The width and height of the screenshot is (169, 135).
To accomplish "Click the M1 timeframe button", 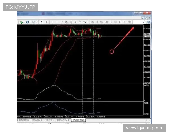I will (x=92, y=22).
